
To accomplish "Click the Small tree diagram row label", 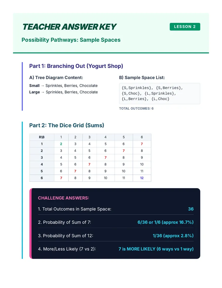I will [34, 86].
